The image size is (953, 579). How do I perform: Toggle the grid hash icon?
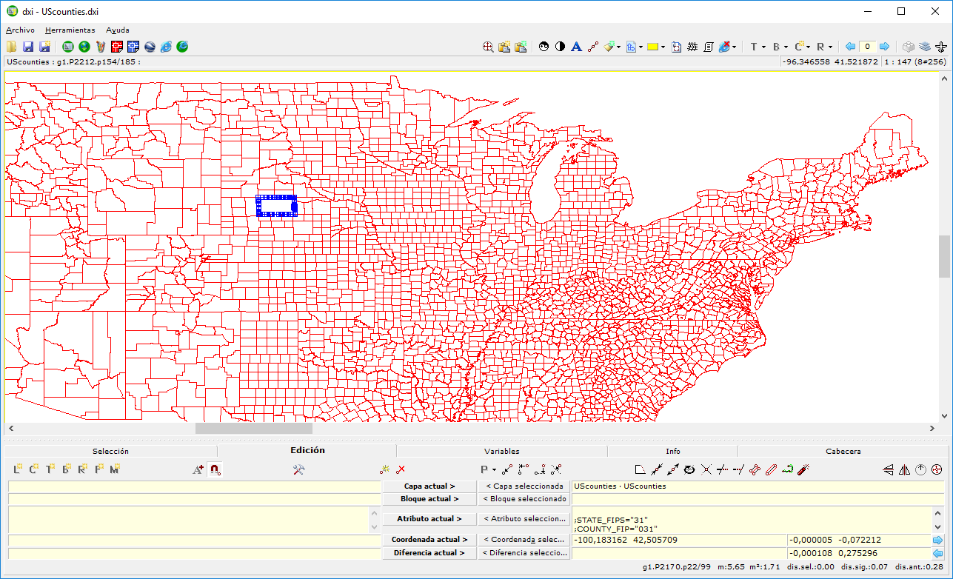coord(692,47)
